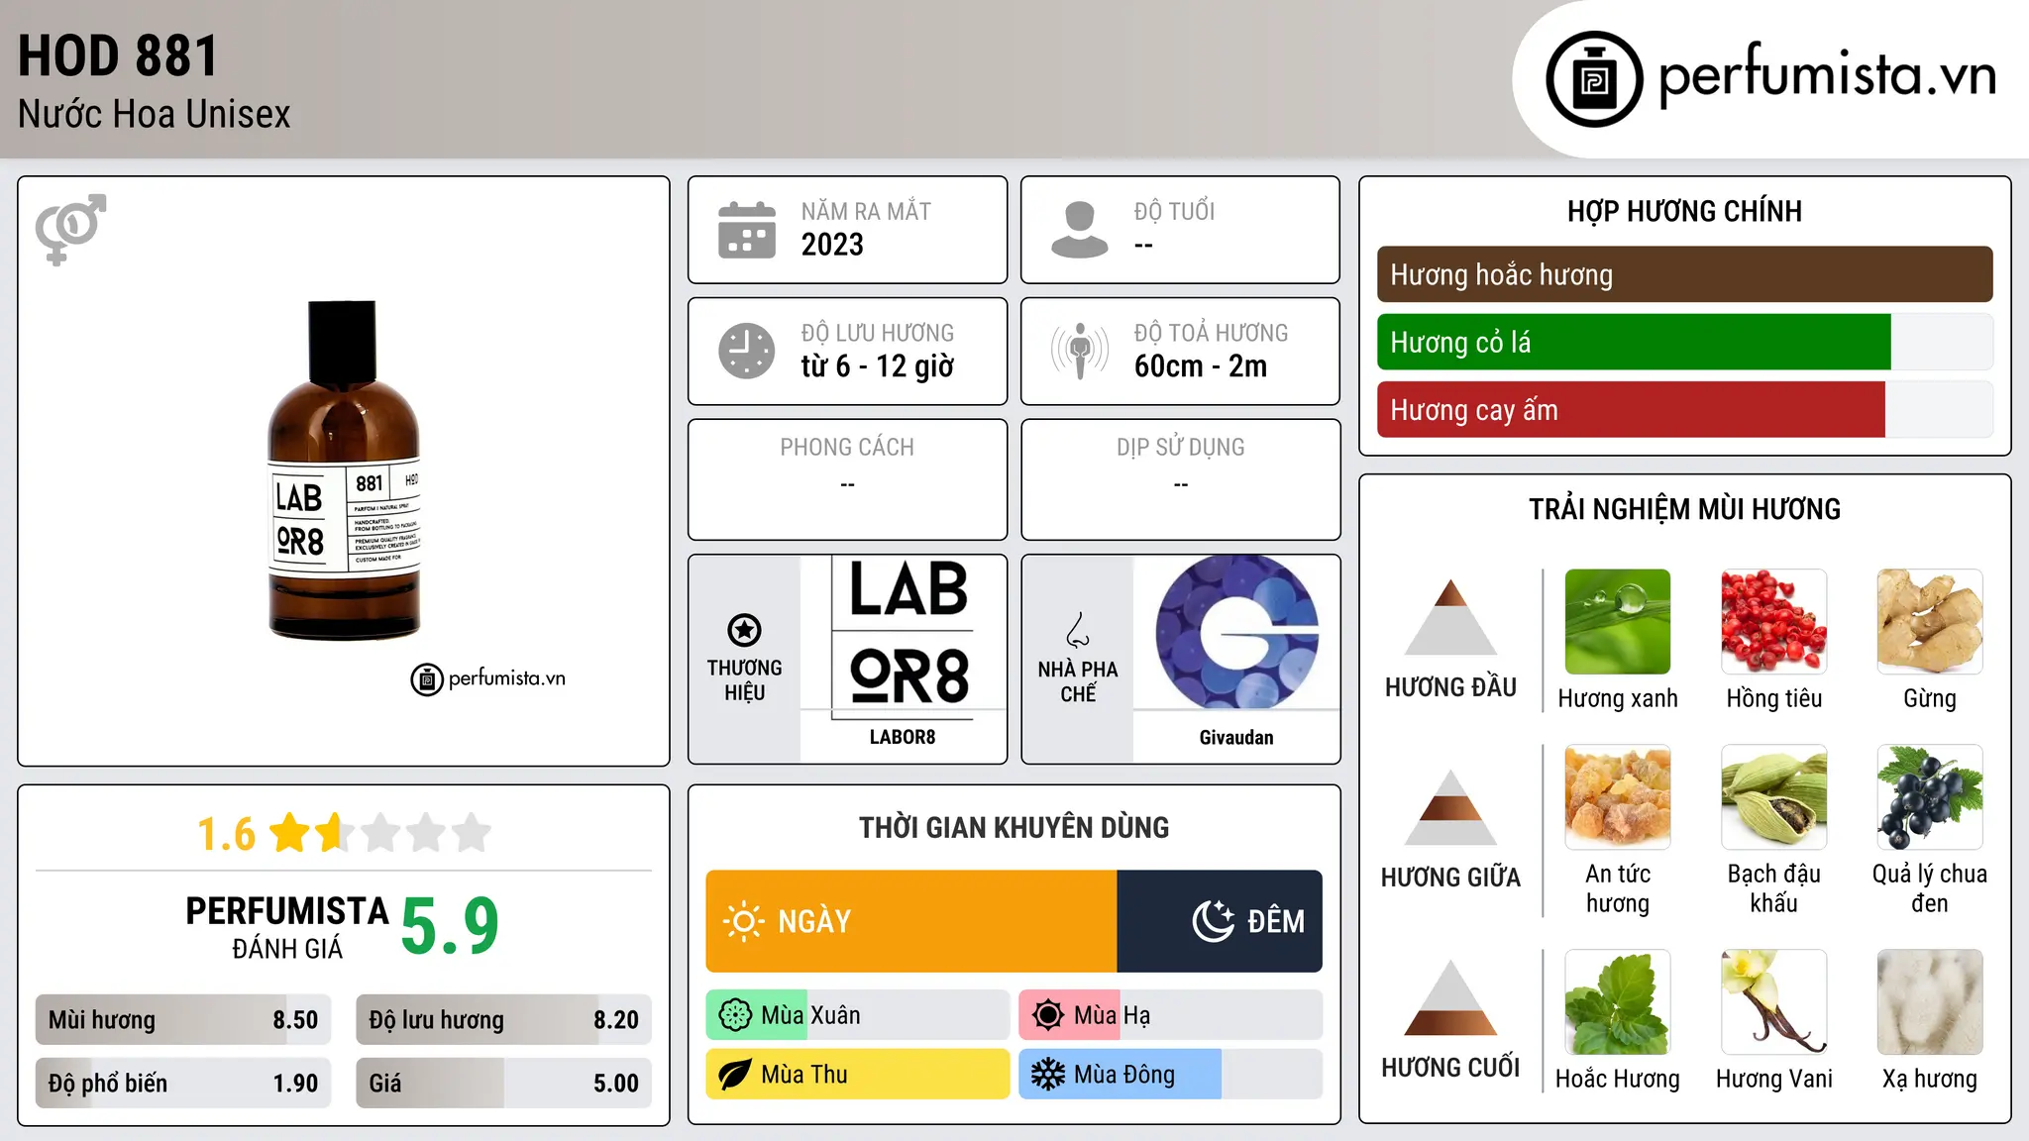Image resolution: width=2029 pixels, height=1141 pixels.
Task: Click the release year 2023
Action: [832, 245]
